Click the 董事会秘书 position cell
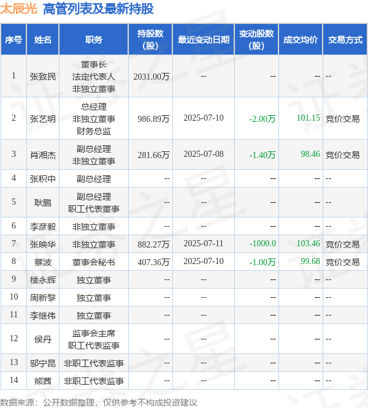368x408 pixels. (93, 262)
